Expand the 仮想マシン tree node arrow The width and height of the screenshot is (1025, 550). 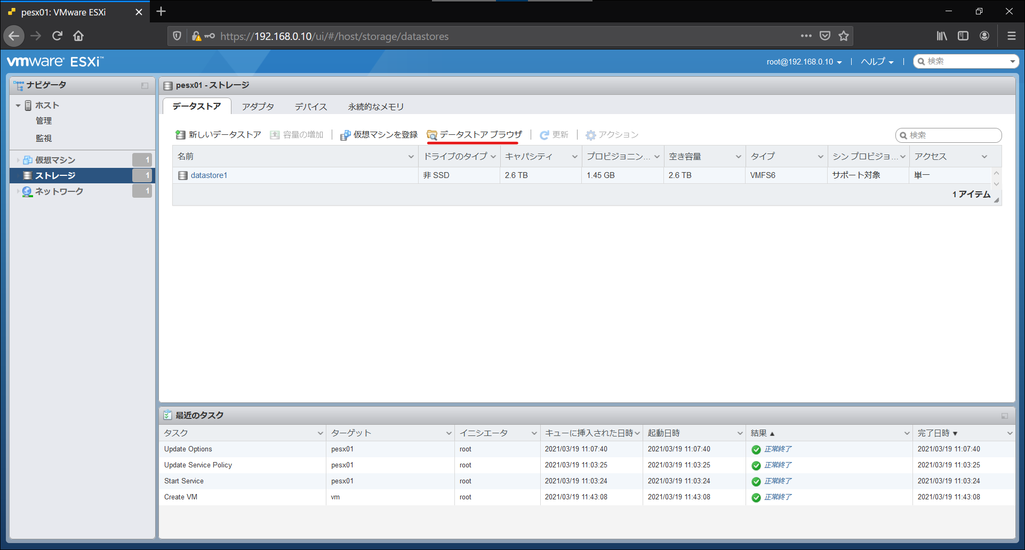pyautogui.click(x=18, y=160)
